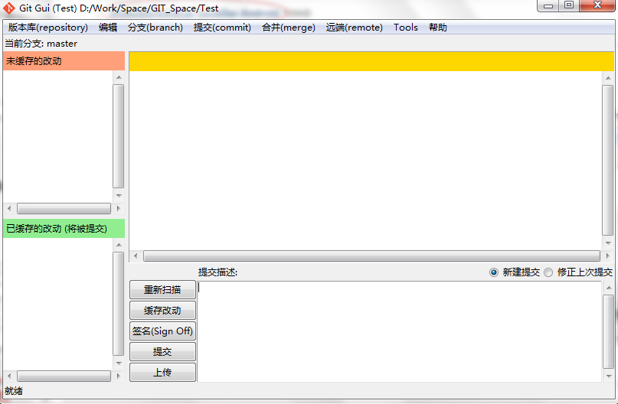
Task: Close the Git Gui window
Action: coord(597,5)
